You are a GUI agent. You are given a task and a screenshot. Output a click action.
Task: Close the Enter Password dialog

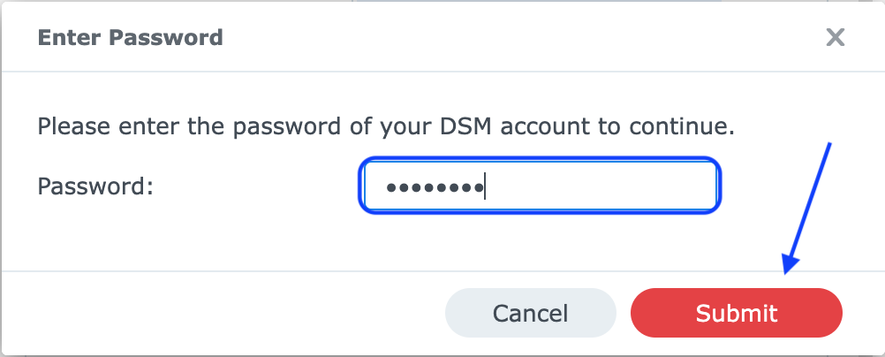pos(835,37)
